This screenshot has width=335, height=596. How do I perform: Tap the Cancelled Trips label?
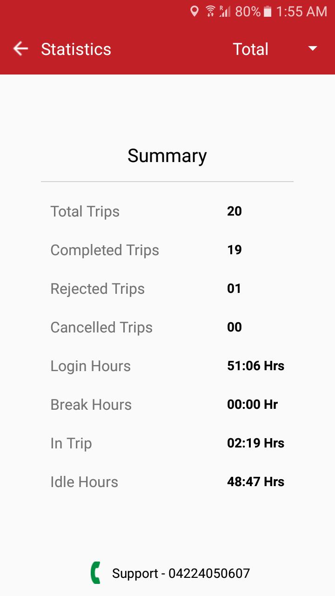point(101,327)
